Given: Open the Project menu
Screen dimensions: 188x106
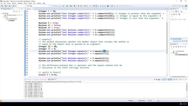Looking at the screenshot, I should pos(30,3).
